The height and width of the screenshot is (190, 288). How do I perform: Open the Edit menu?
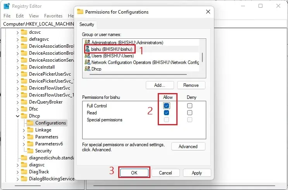pos(20,16)
